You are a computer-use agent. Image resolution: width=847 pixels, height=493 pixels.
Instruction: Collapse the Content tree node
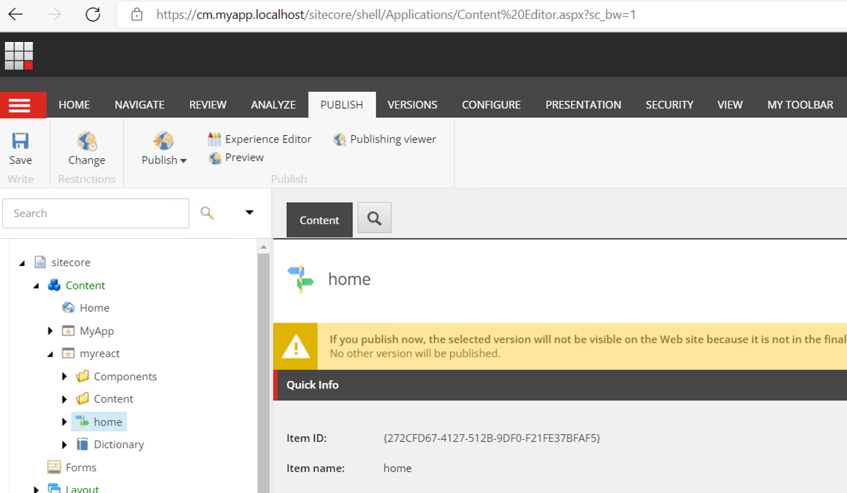(x=36, y=286)
